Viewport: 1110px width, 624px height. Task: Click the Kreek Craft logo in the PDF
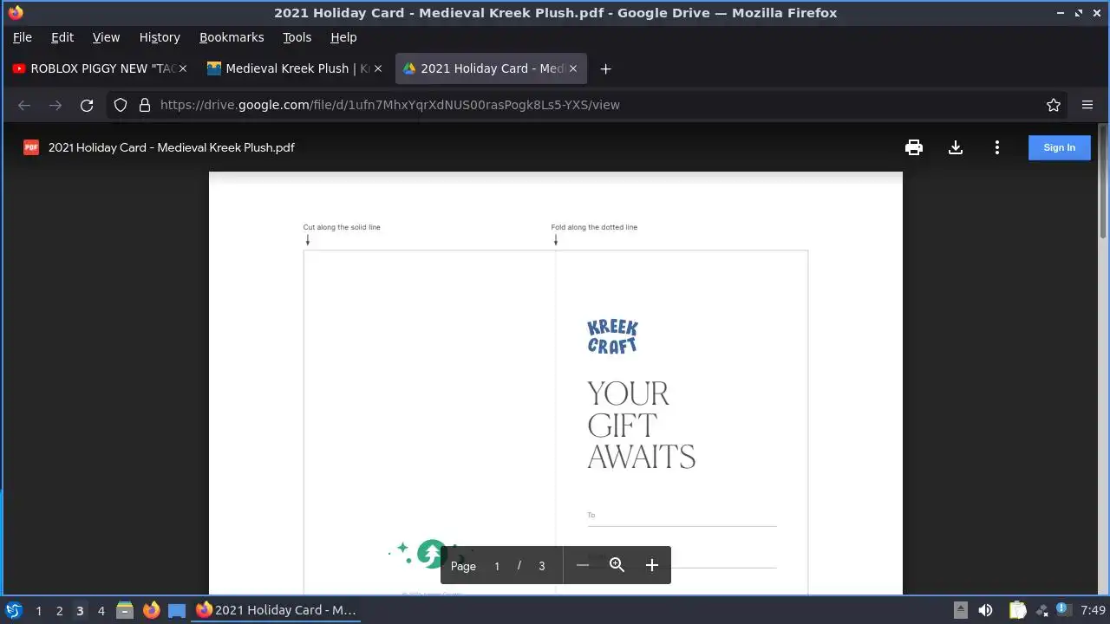[x=612, y=336]
